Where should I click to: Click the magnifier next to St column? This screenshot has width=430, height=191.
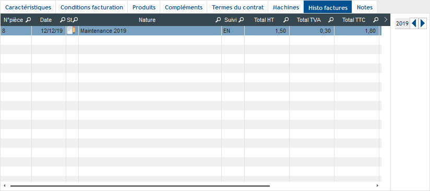pyautogui.click(x=76, y=20)
